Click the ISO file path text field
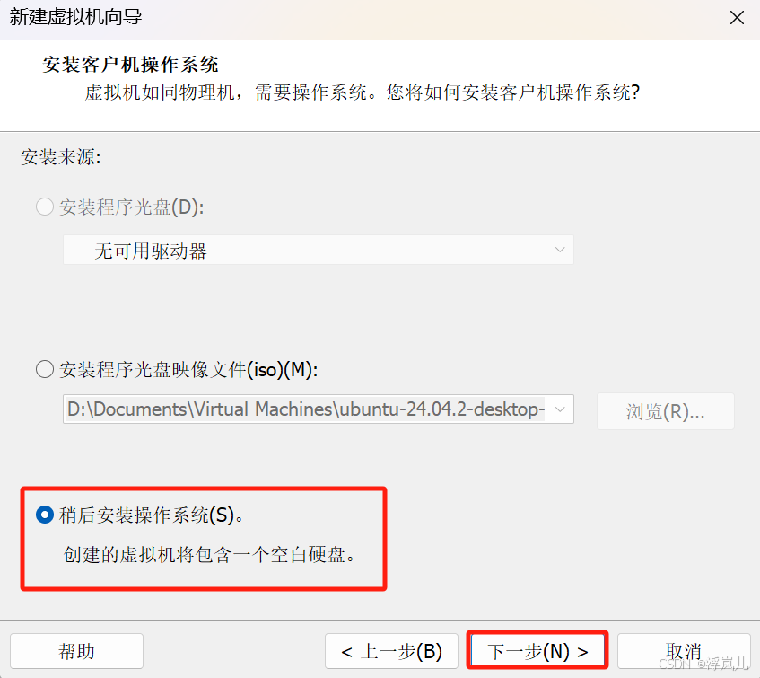The image size is (760, 678). click(x=306, y=409)
